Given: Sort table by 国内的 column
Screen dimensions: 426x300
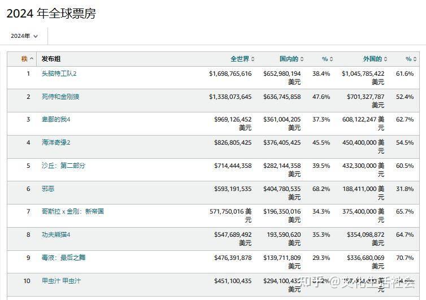Looking at the screenshot, I should [292, 59].
